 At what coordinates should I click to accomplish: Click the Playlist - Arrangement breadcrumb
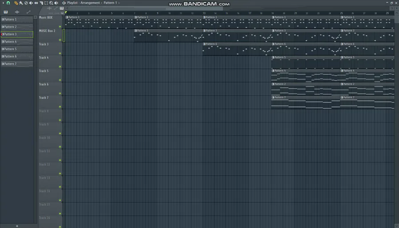83,3
